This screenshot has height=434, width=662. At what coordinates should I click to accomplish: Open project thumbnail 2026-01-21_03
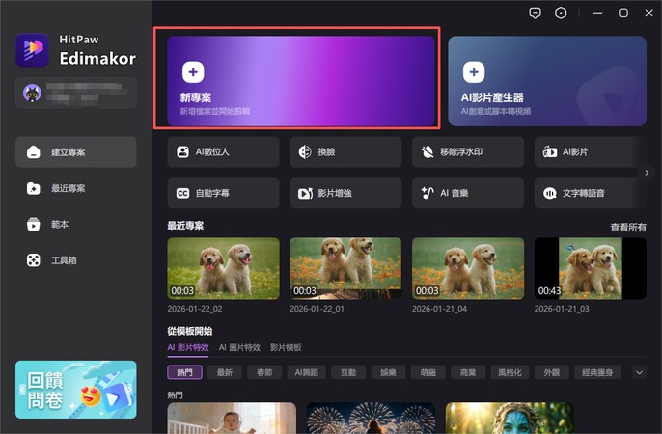(591, 269)
